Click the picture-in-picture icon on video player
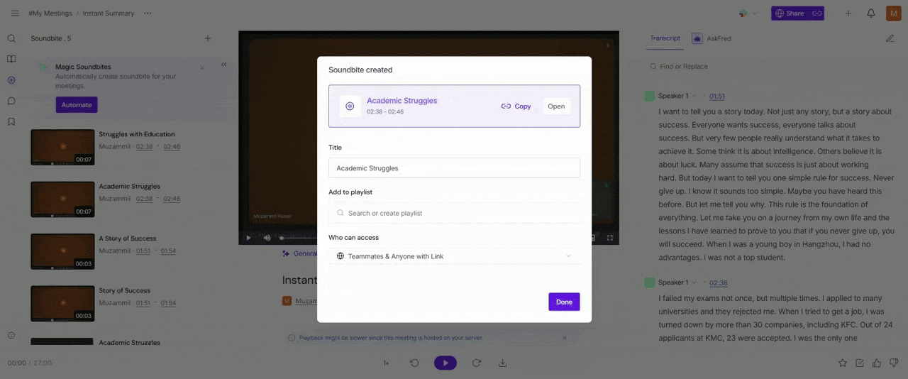Screen dimensions: 908x379 click(x=593, y=238)
